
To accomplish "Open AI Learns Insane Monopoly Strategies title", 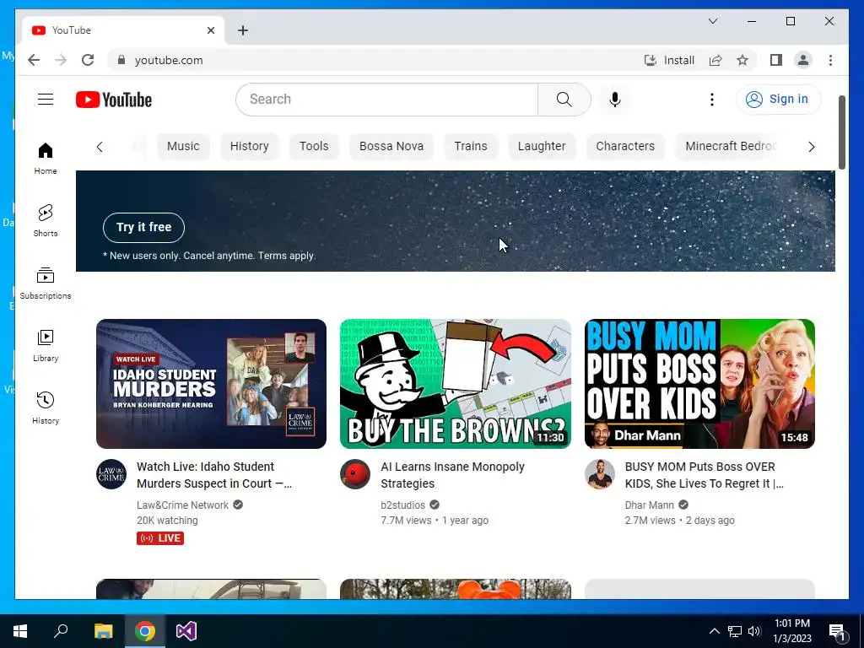I will [452, 475].
